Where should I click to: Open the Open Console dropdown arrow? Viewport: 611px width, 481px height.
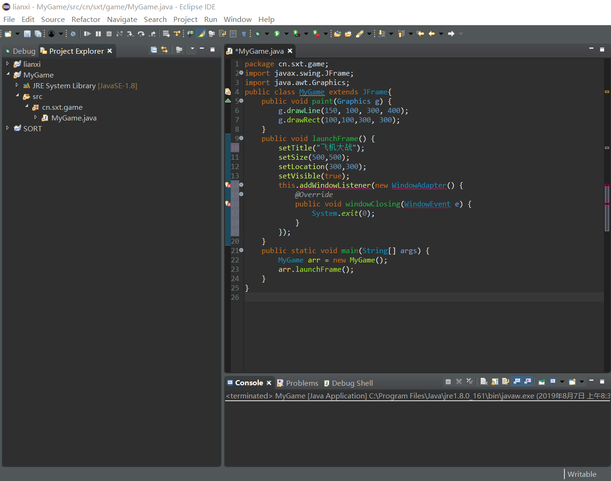pyautogui.click(x=582, y=382)
